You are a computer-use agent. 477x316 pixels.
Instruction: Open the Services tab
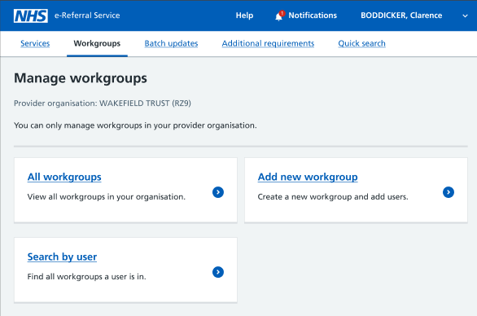click(x=35, y=43)
